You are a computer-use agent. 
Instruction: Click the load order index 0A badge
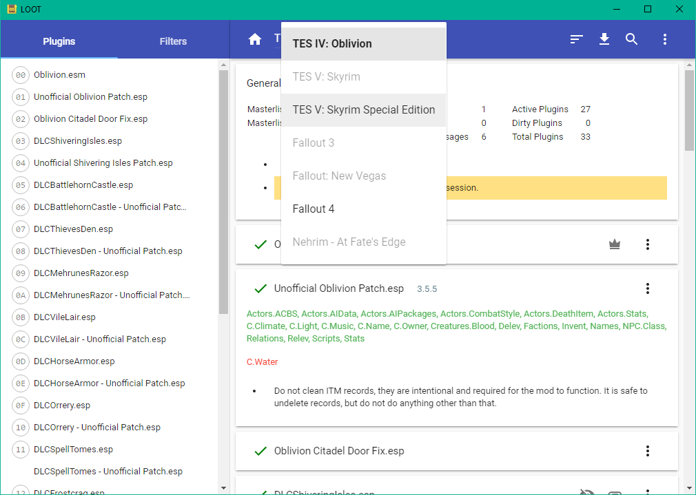pyautogui.click(x=21, y=295)
